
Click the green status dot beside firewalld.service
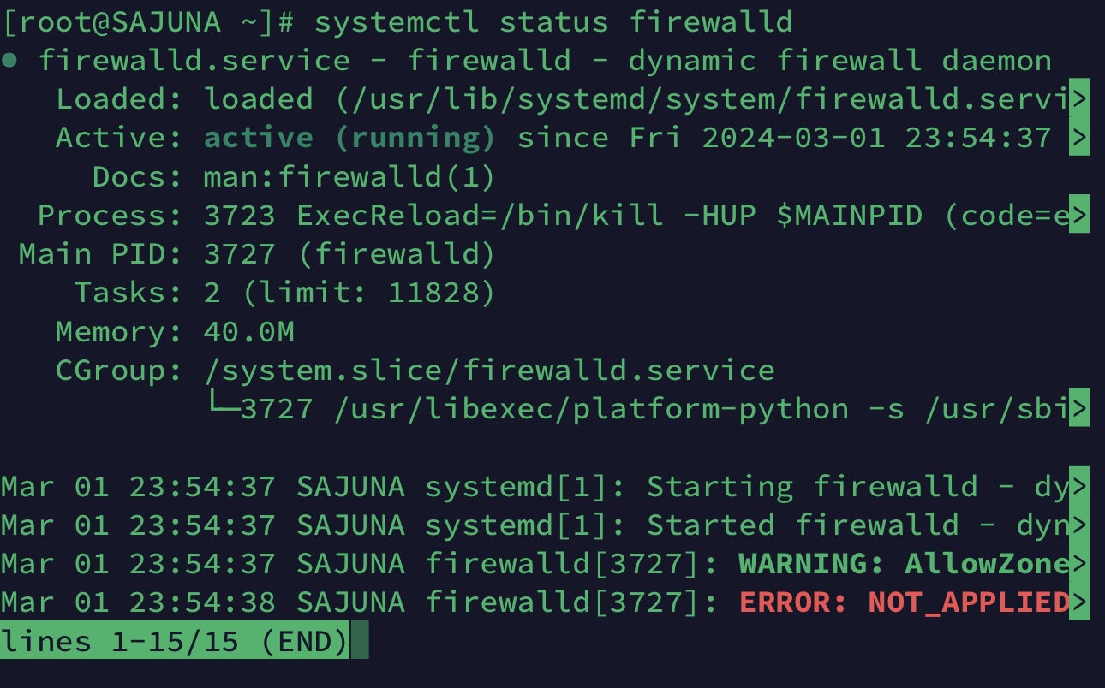9,61
